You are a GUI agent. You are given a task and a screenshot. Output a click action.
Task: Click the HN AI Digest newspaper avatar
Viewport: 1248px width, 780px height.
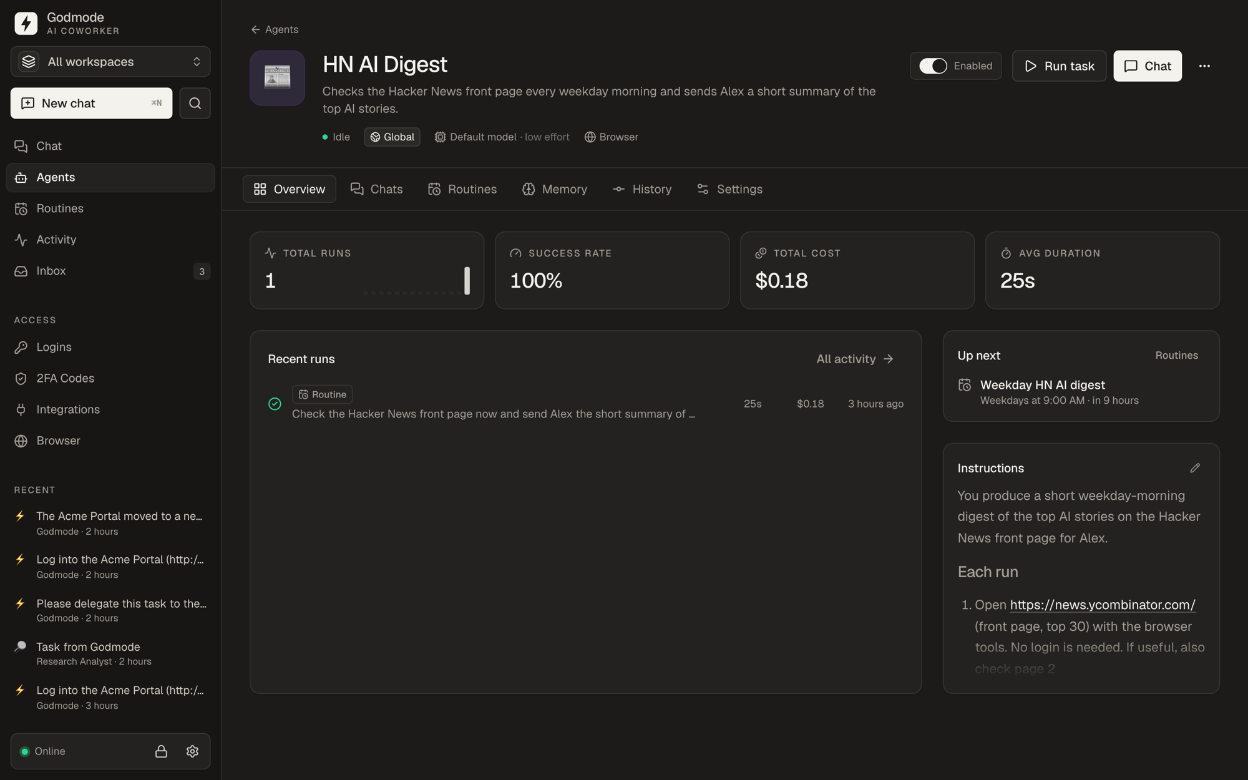(x=278, y=78)
